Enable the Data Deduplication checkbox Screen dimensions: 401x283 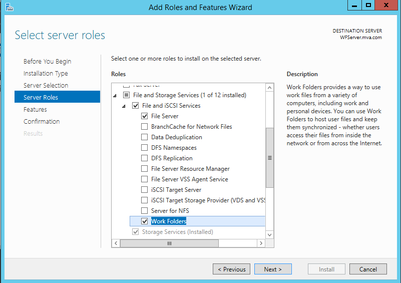(x=145, y=137)
